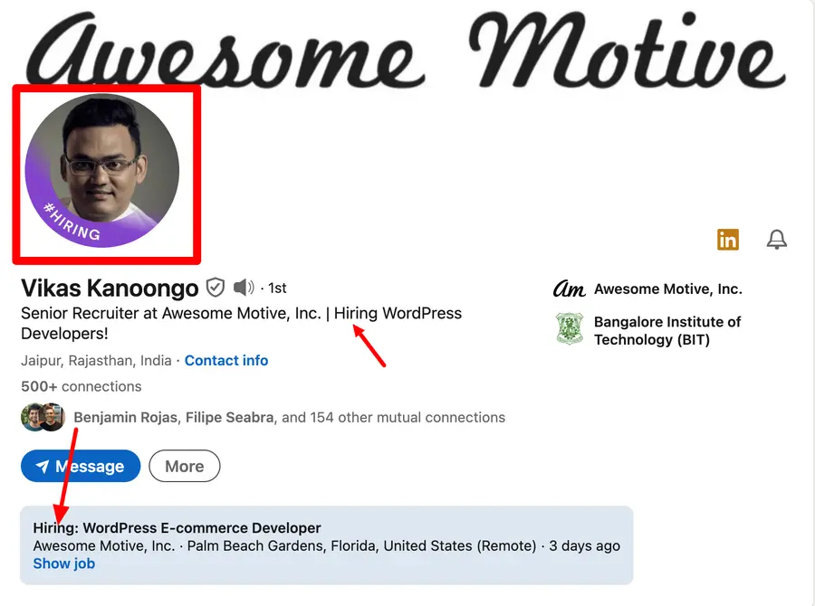
Task: Click the Message send arrow icon
Action: point(41,466)
